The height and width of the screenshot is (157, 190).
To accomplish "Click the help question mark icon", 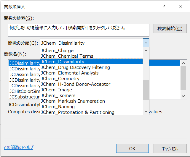I will (164, 7).
